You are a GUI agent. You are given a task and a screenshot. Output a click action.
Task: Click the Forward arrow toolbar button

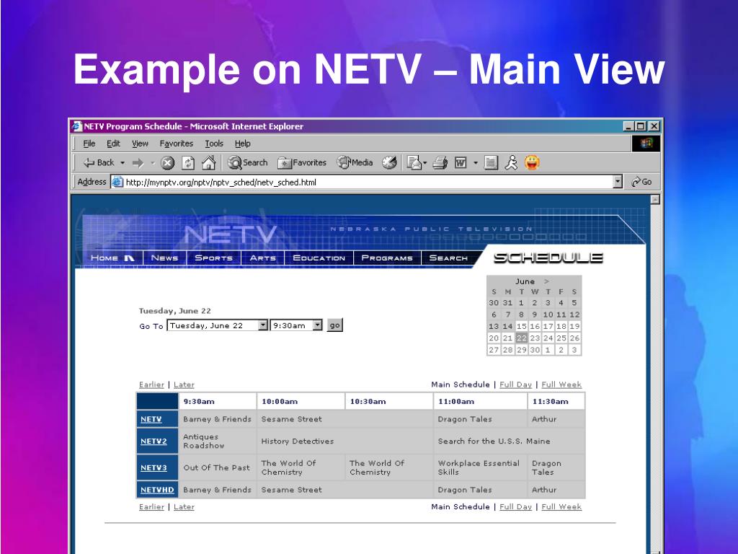(138, 163)
